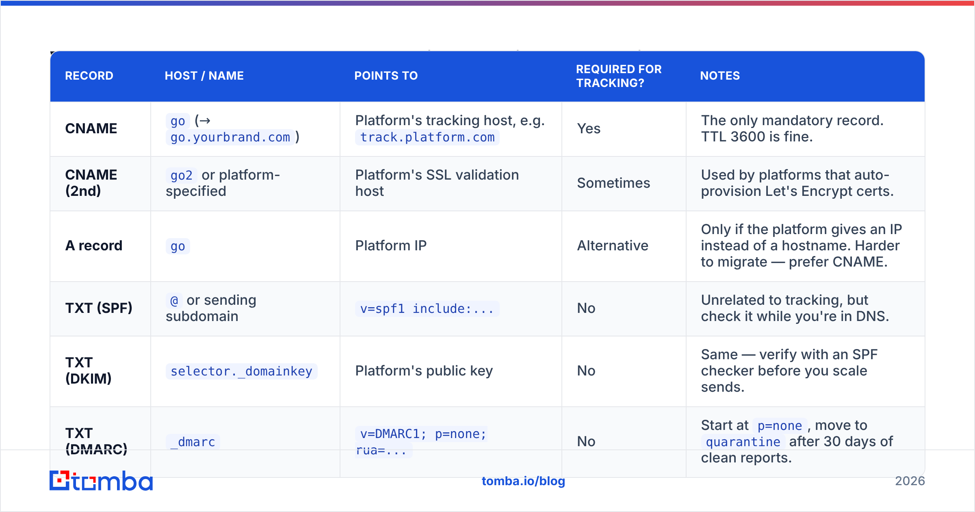Viewport: 975px width, 512px height.
Task: Click the quarantine code chip
Action: tap(743, 442)
